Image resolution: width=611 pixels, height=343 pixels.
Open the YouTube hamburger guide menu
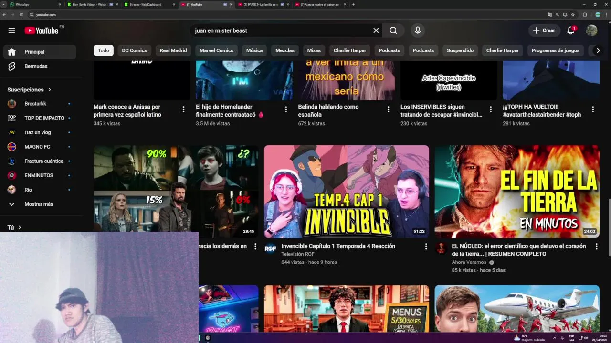[11, 30]
